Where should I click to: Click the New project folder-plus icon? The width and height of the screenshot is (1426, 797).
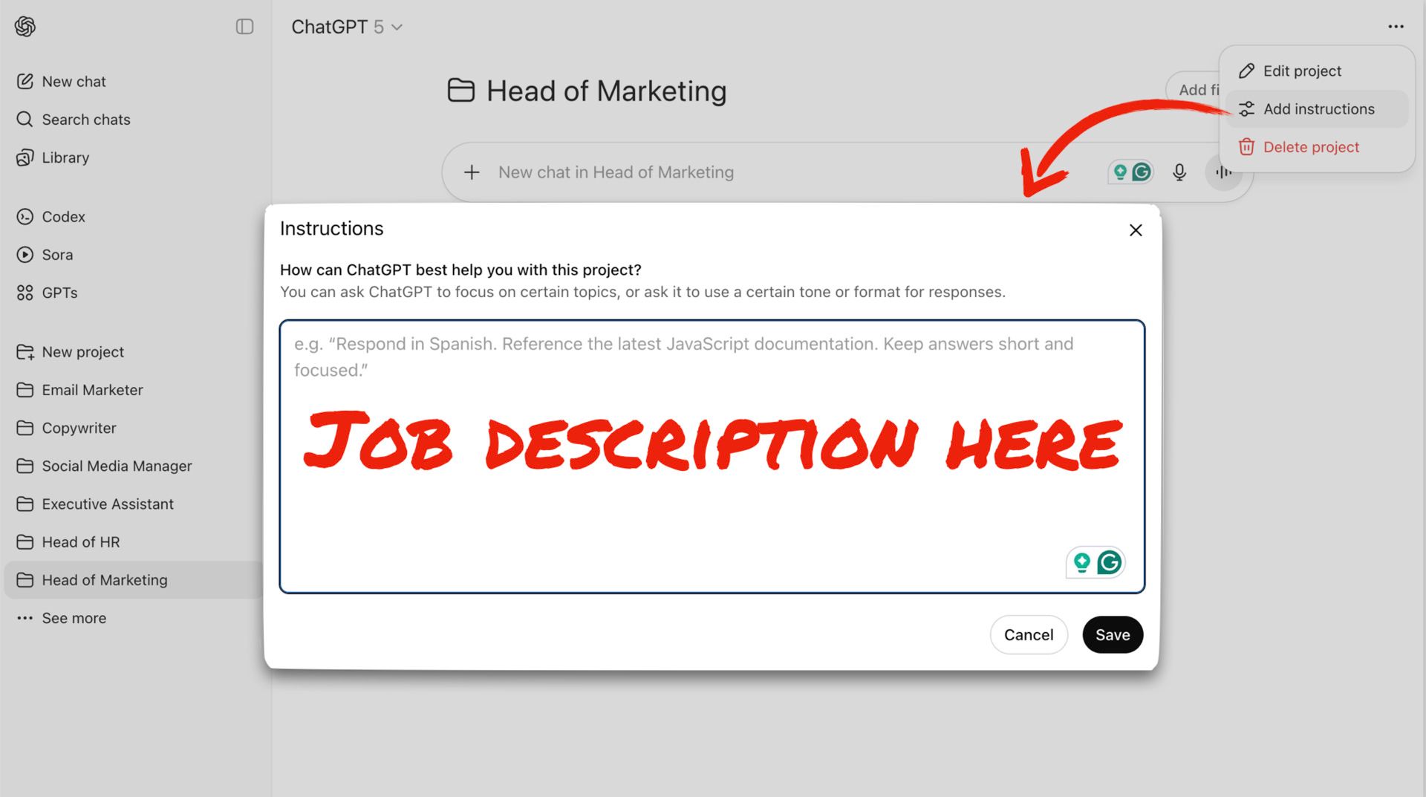[25, 352]
